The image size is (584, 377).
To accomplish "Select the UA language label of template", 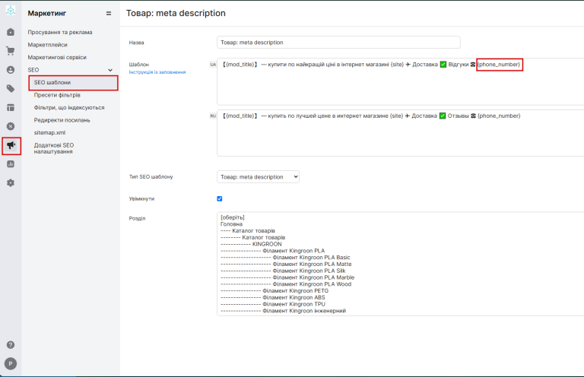I will [213, 65].
